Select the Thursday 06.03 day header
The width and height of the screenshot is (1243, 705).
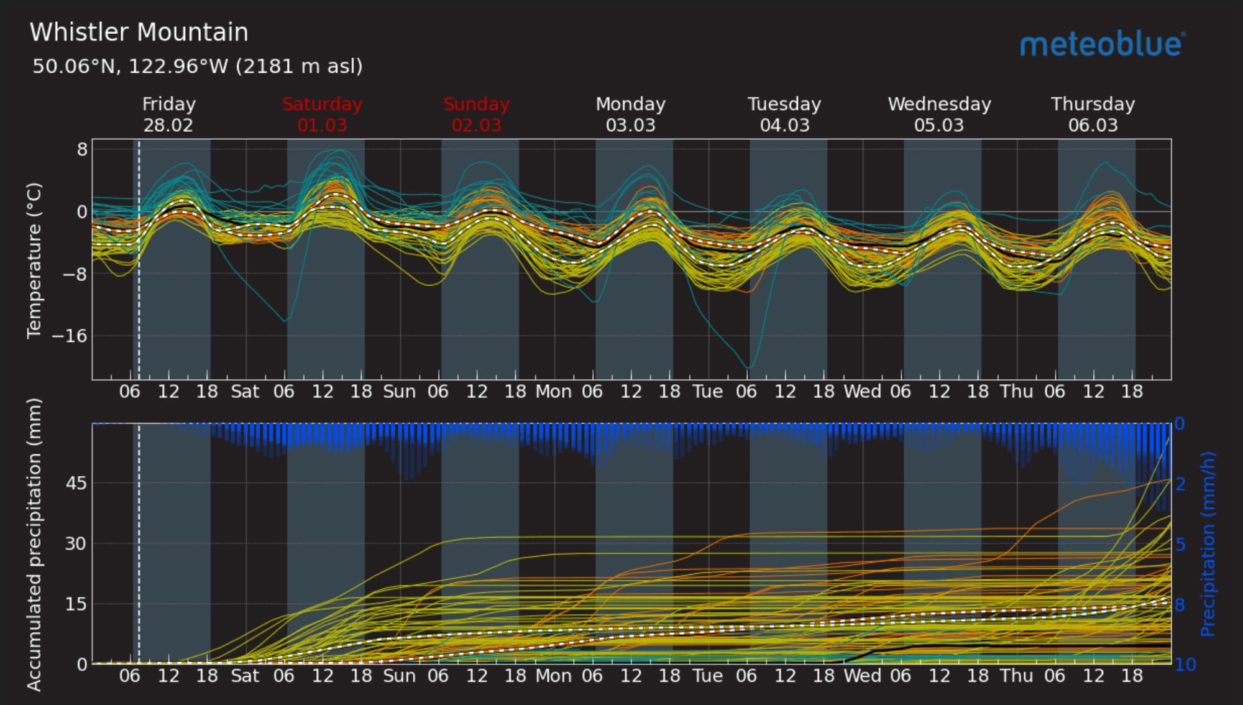pyautogui.click(x=1093, y=114)
